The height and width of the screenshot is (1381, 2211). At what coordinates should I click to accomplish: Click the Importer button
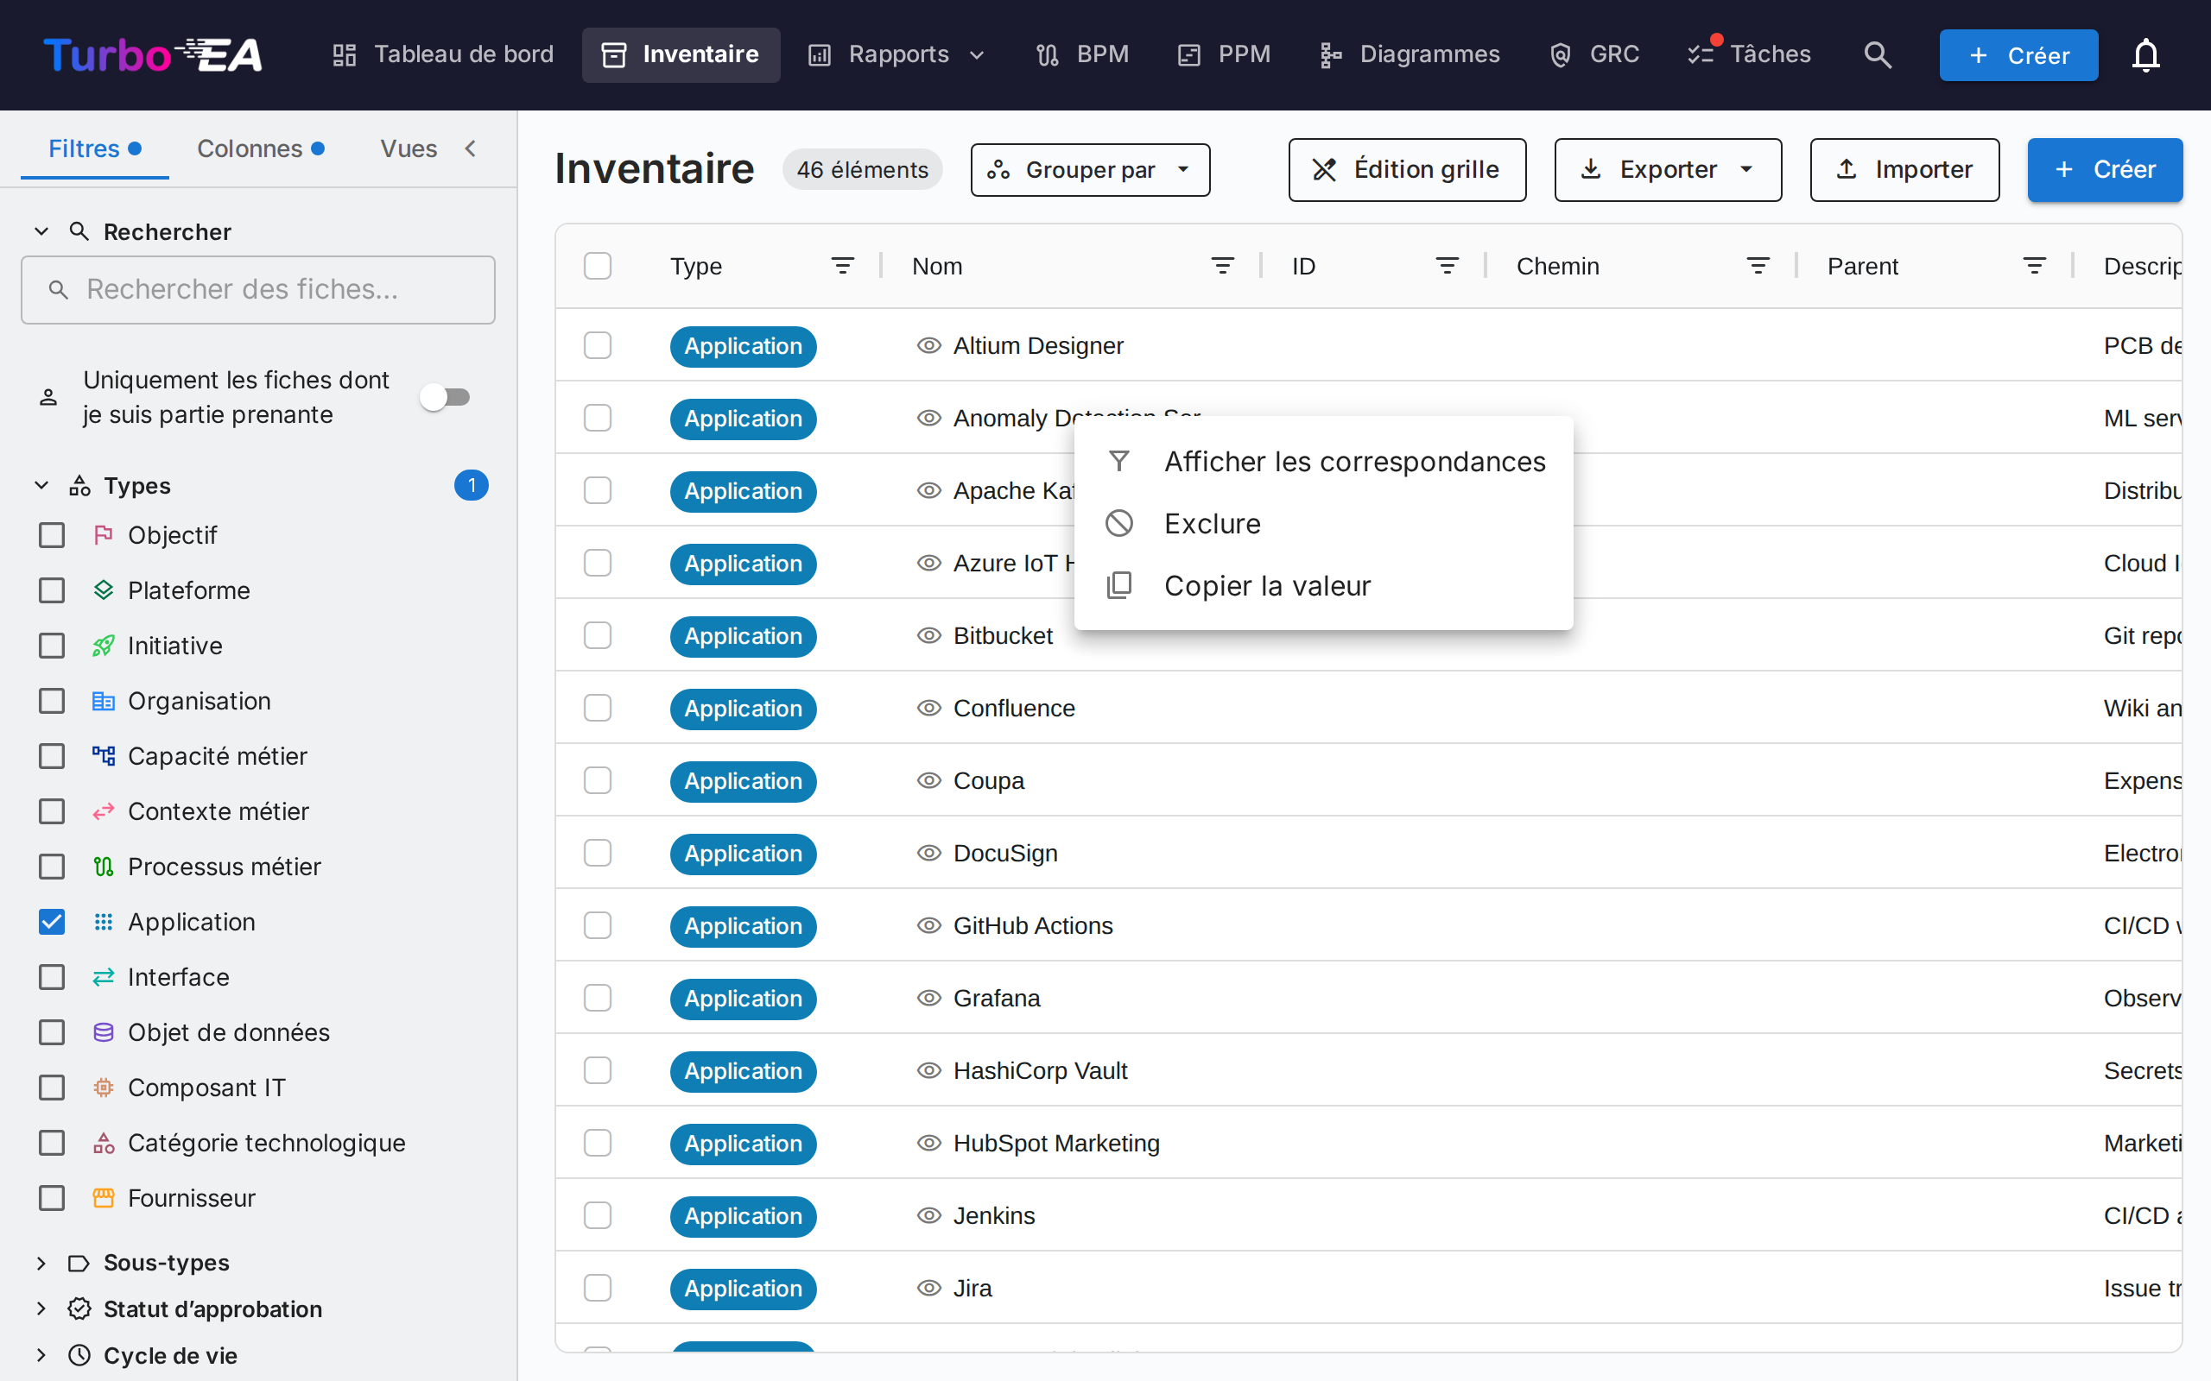click(x=1905, y=170)
